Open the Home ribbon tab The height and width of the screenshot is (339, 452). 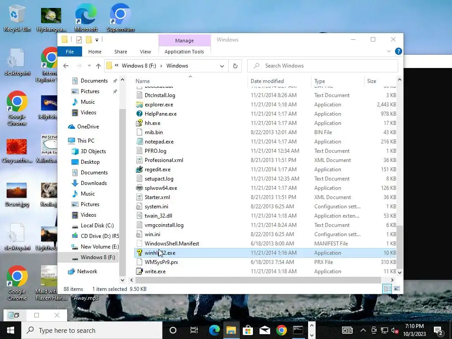(95, 52)
